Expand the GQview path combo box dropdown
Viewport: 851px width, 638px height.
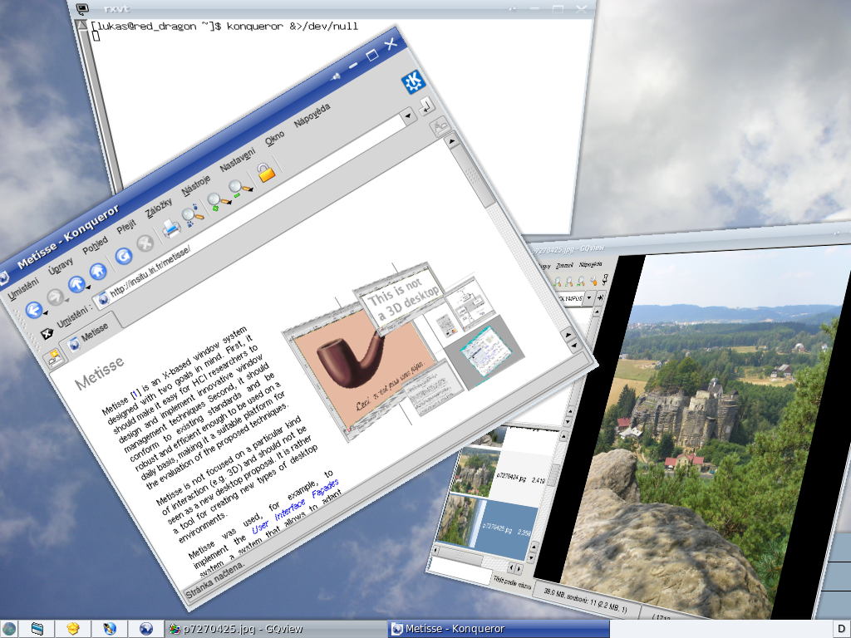[590, 298]
